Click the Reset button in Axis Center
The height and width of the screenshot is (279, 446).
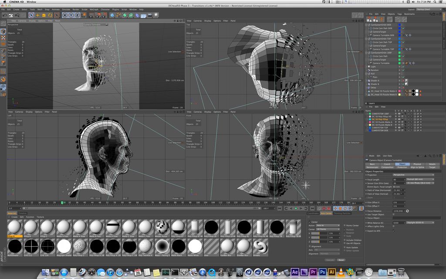(341, 260)
